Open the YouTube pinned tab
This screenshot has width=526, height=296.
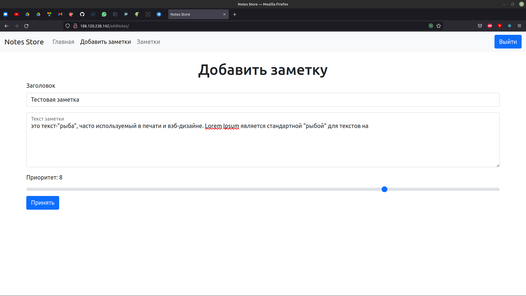click(16, 14)
